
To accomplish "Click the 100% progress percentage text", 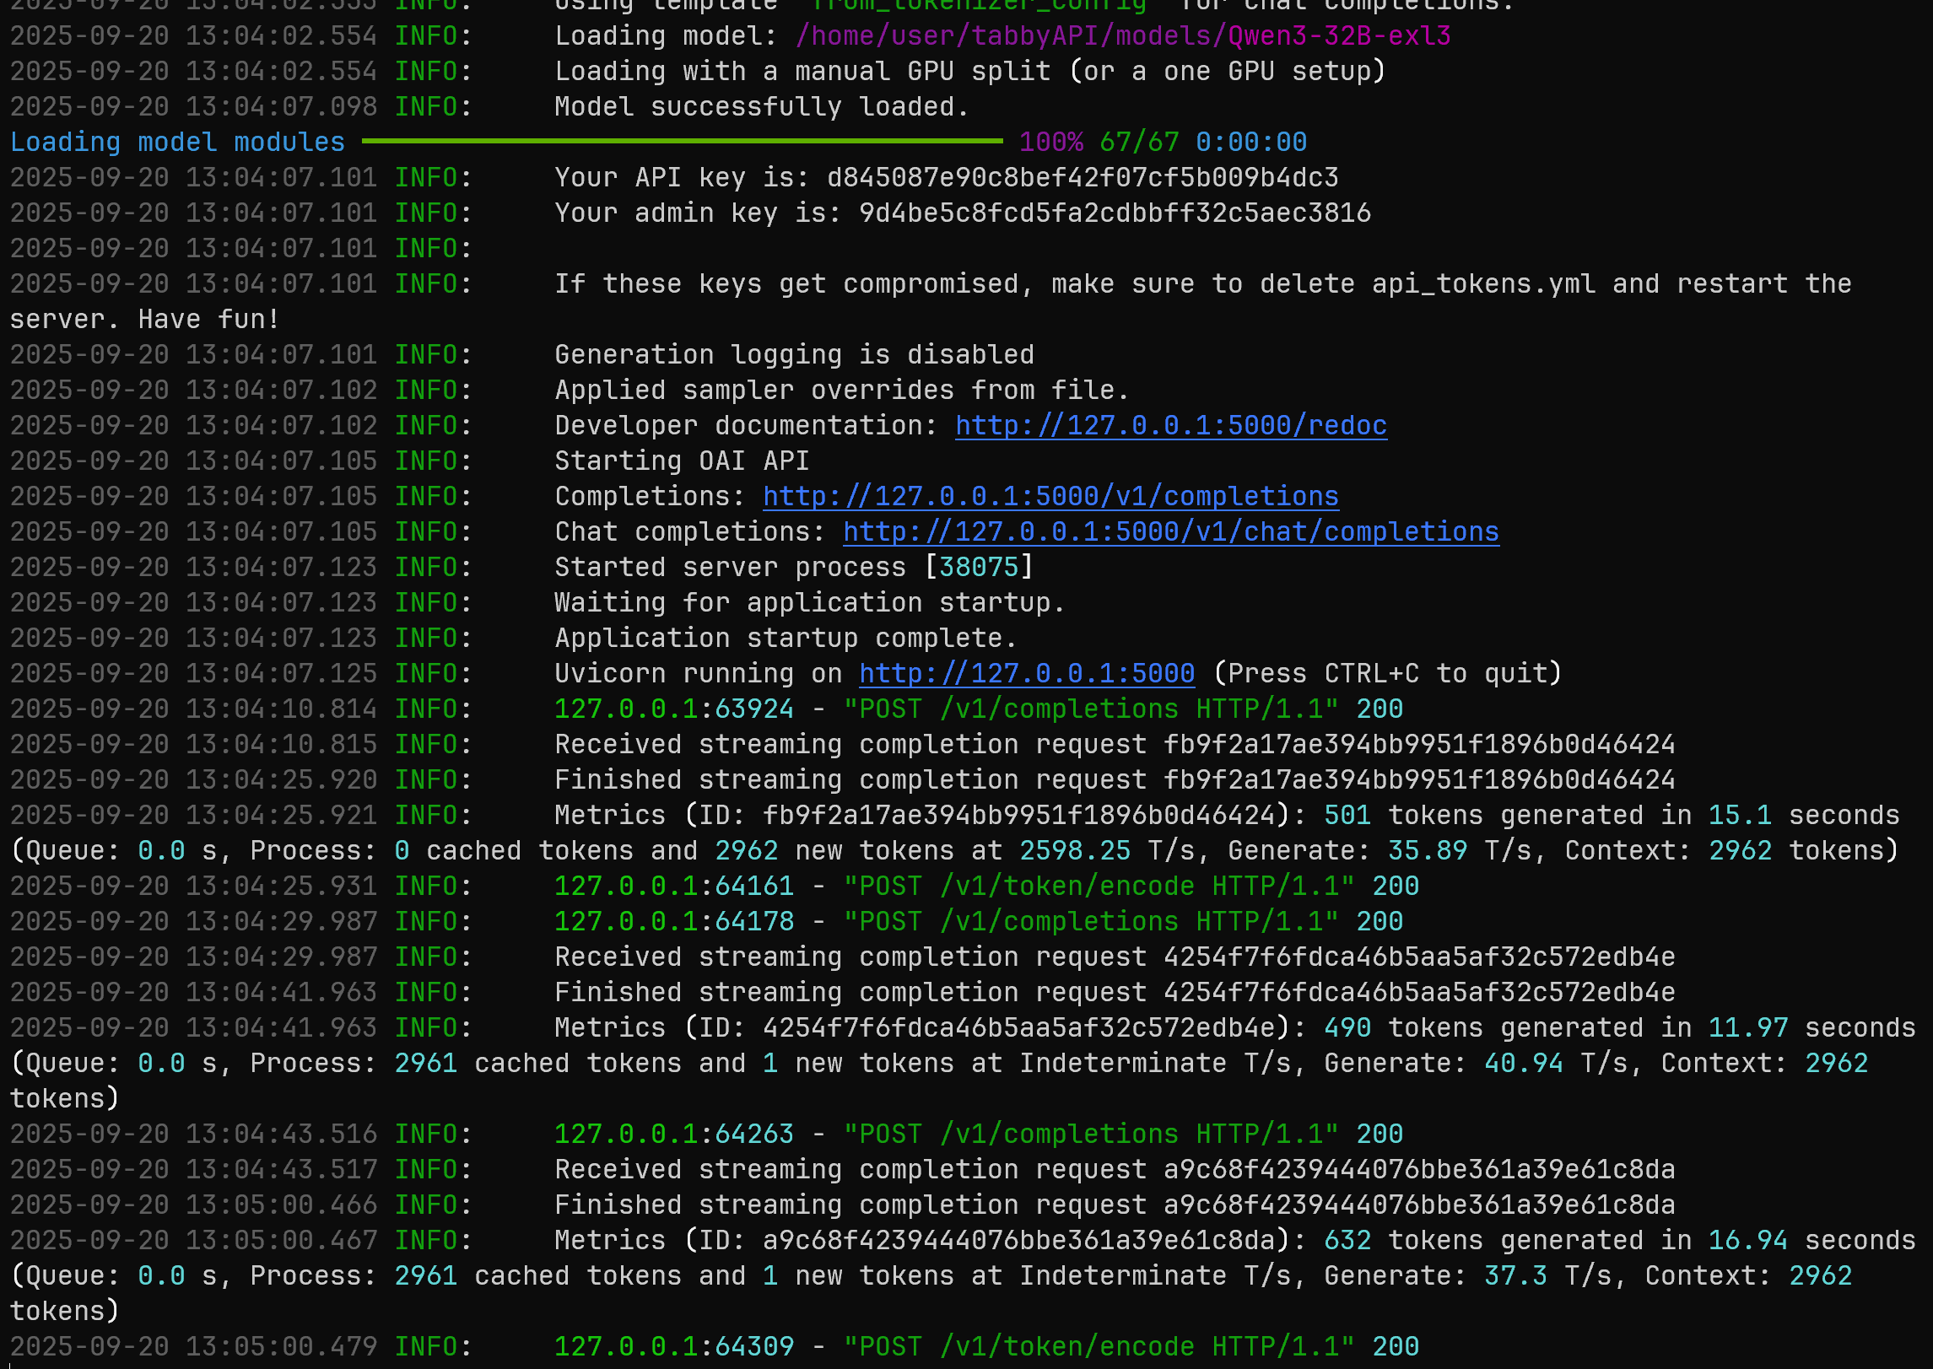I will pyautogui.click(x=1050, y=143).
